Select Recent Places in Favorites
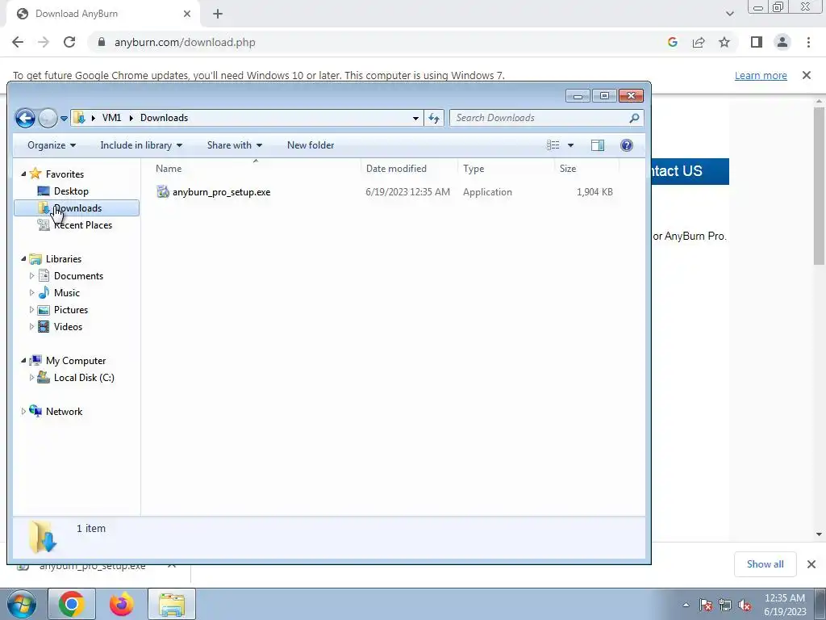 [83, 225]
